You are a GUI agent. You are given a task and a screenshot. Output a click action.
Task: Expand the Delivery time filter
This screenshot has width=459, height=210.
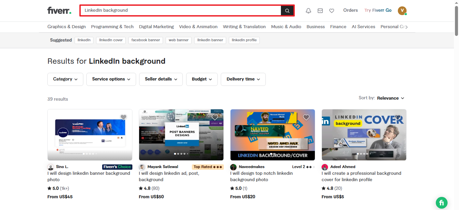click(x=243, y=79)
